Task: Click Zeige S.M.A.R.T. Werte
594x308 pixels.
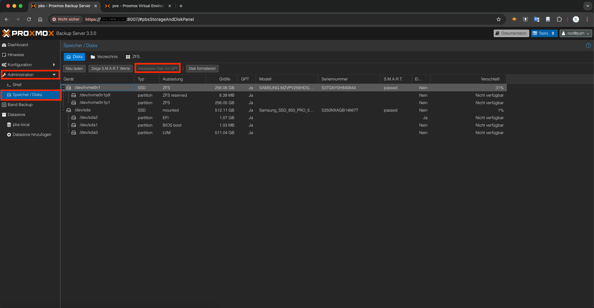Action: tap(110, 68)
